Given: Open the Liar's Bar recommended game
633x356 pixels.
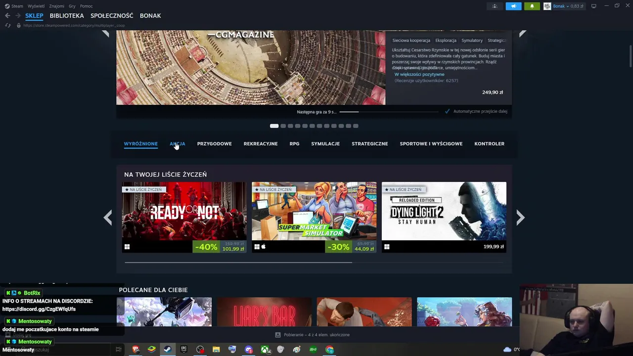Looking at the screenshot, I should [264, 312].
